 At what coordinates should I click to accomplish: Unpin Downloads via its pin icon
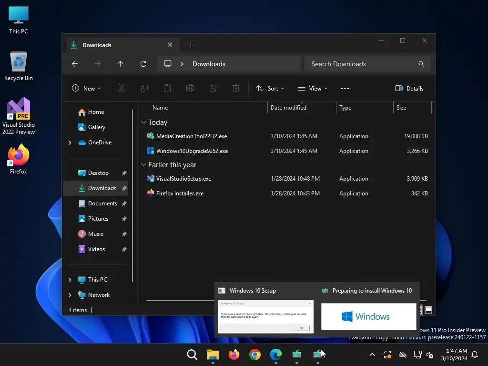tap(124, 188)
